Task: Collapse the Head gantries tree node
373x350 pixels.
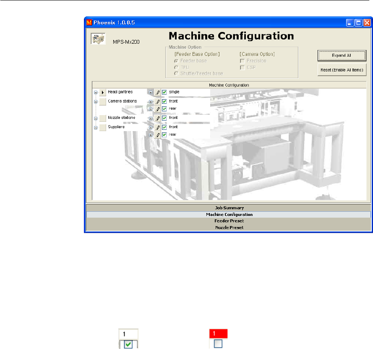Action: 96,92
